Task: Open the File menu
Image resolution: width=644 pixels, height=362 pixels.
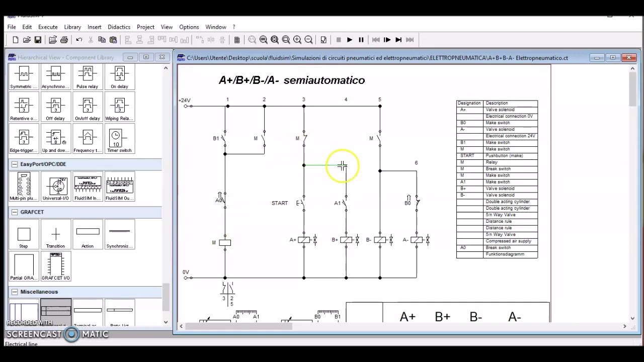Action: click(x=12, y=27)
